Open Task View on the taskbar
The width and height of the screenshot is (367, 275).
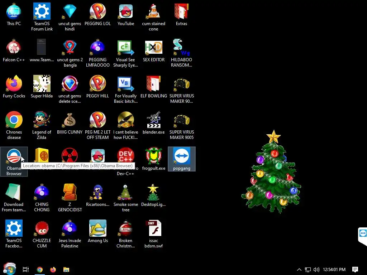[x=26, y=269]
